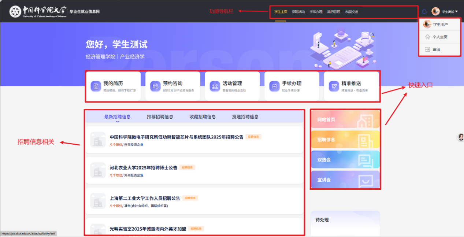Open the 上海第二工业大学工作人员招聘公告 posting
The height and width of the screenshot is (237, 464).
click(145, 198)
